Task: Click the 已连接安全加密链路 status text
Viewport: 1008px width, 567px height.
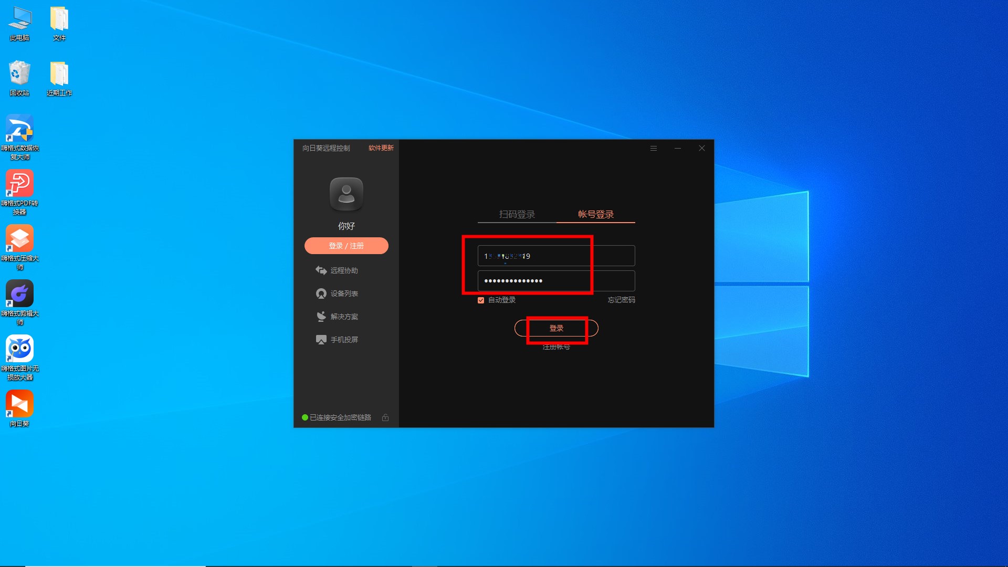Action: [340, 417]
